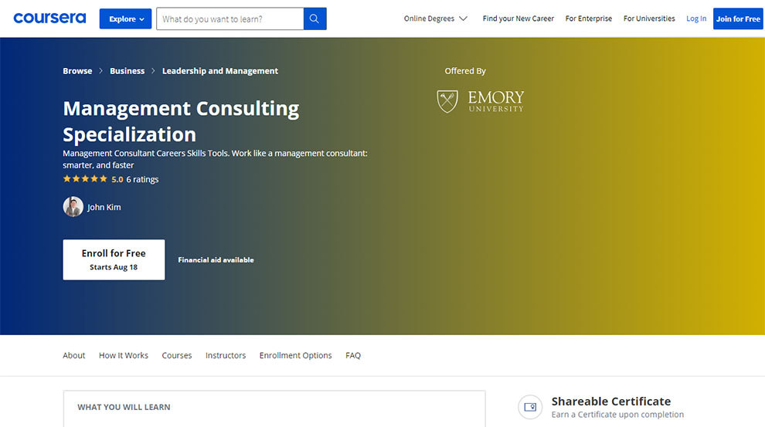Go to For Universities

tap(649, 19)
